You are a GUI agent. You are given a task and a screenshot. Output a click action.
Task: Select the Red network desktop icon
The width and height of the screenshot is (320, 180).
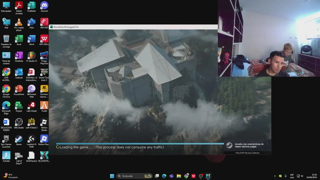(x=6, y=23)
